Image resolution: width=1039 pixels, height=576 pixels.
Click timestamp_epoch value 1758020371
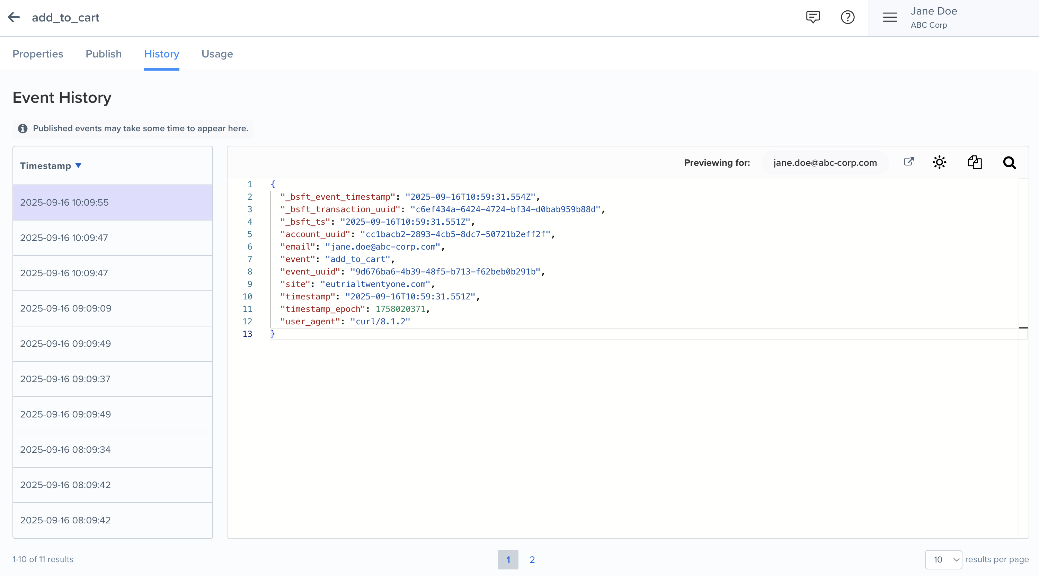[x=400, y=309]
